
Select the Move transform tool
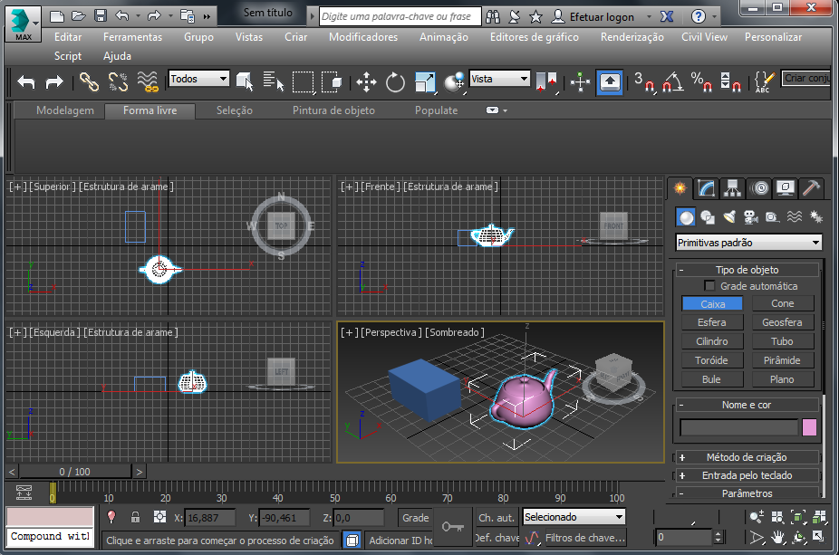coord(366,82)
